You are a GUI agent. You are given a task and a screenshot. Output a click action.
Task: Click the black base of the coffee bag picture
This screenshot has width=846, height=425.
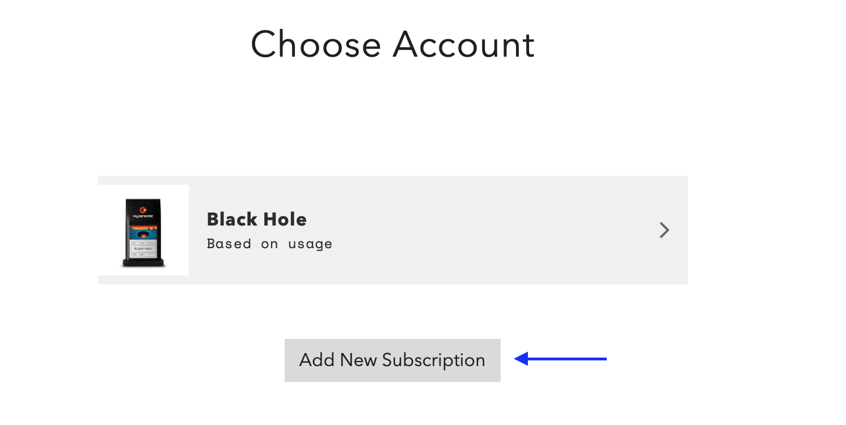pos(143,263)
